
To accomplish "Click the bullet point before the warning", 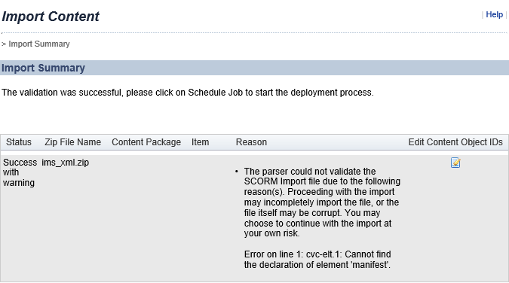I will pyautogui.click(x=236, y=171).
